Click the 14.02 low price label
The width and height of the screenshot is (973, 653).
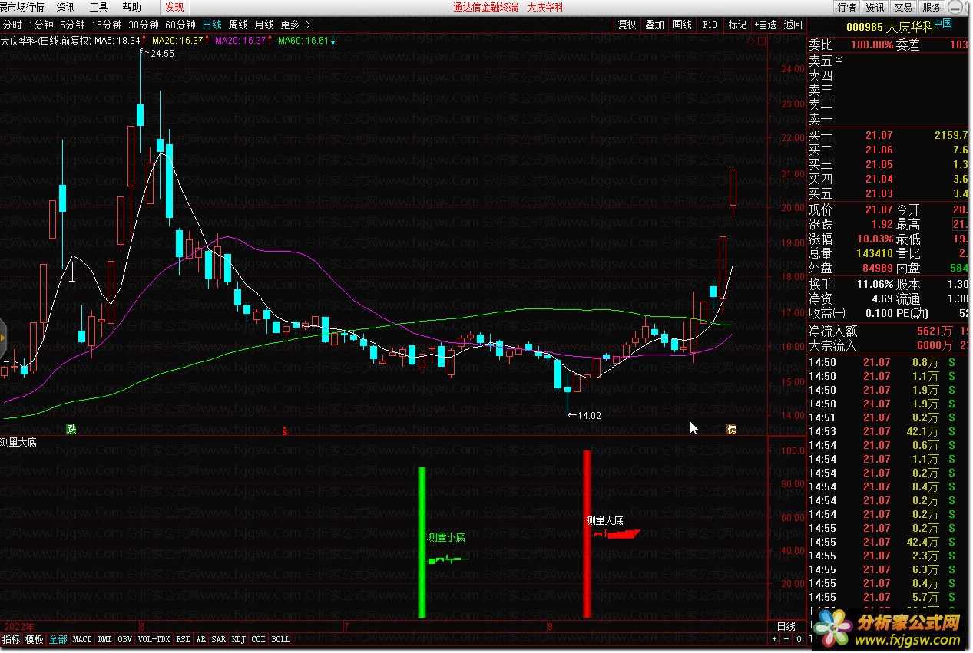point(589,415)
